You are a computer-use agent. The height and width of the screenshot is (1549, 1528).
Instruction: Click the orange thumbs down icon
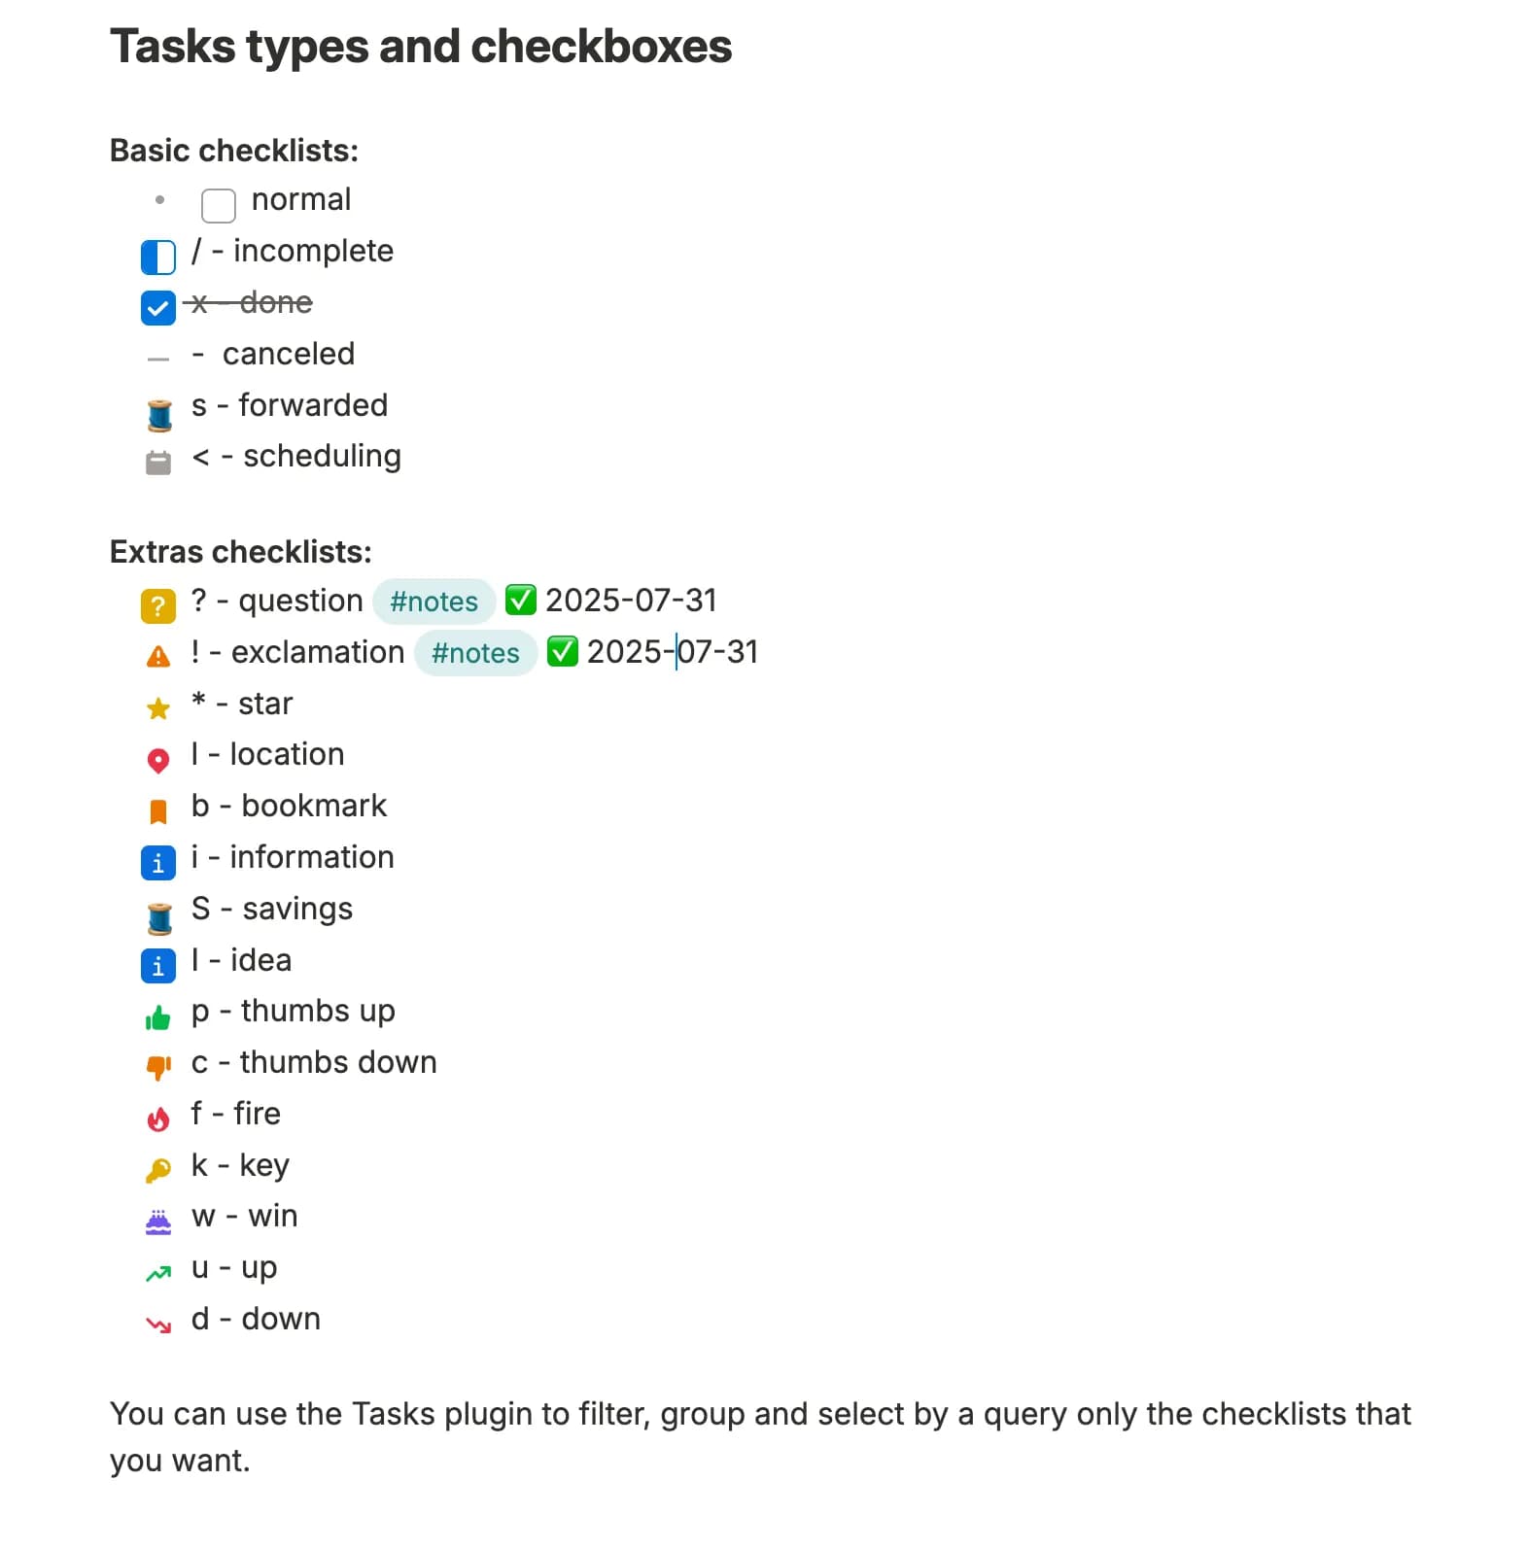[x=158, y=1068]
